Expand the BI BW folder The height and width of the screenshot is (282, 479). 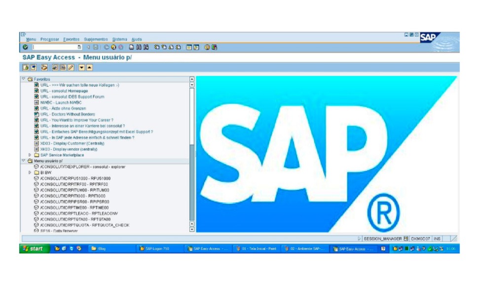(x=30, y=172)
